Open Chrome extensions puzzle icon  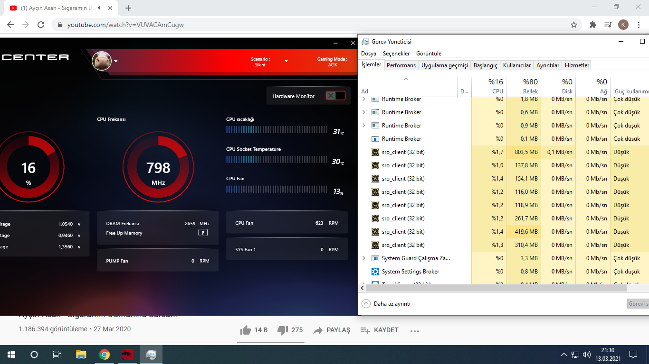click(592, 25)
